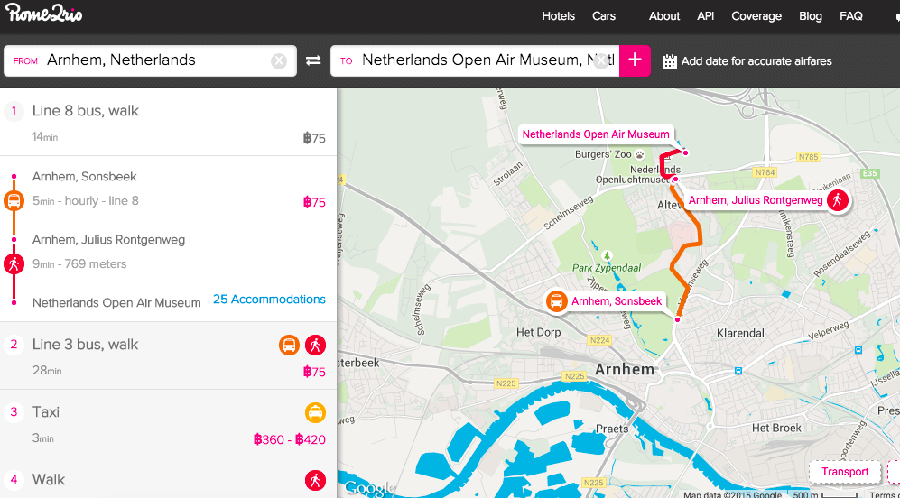
Task: Select 'Add date for accurate airfares'
Action: tap(756, 61)
